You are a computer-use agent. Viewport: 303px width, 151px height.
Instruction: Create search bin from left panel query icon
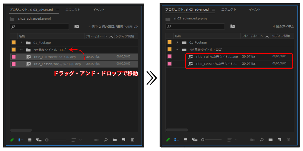(x=77, y=26)
